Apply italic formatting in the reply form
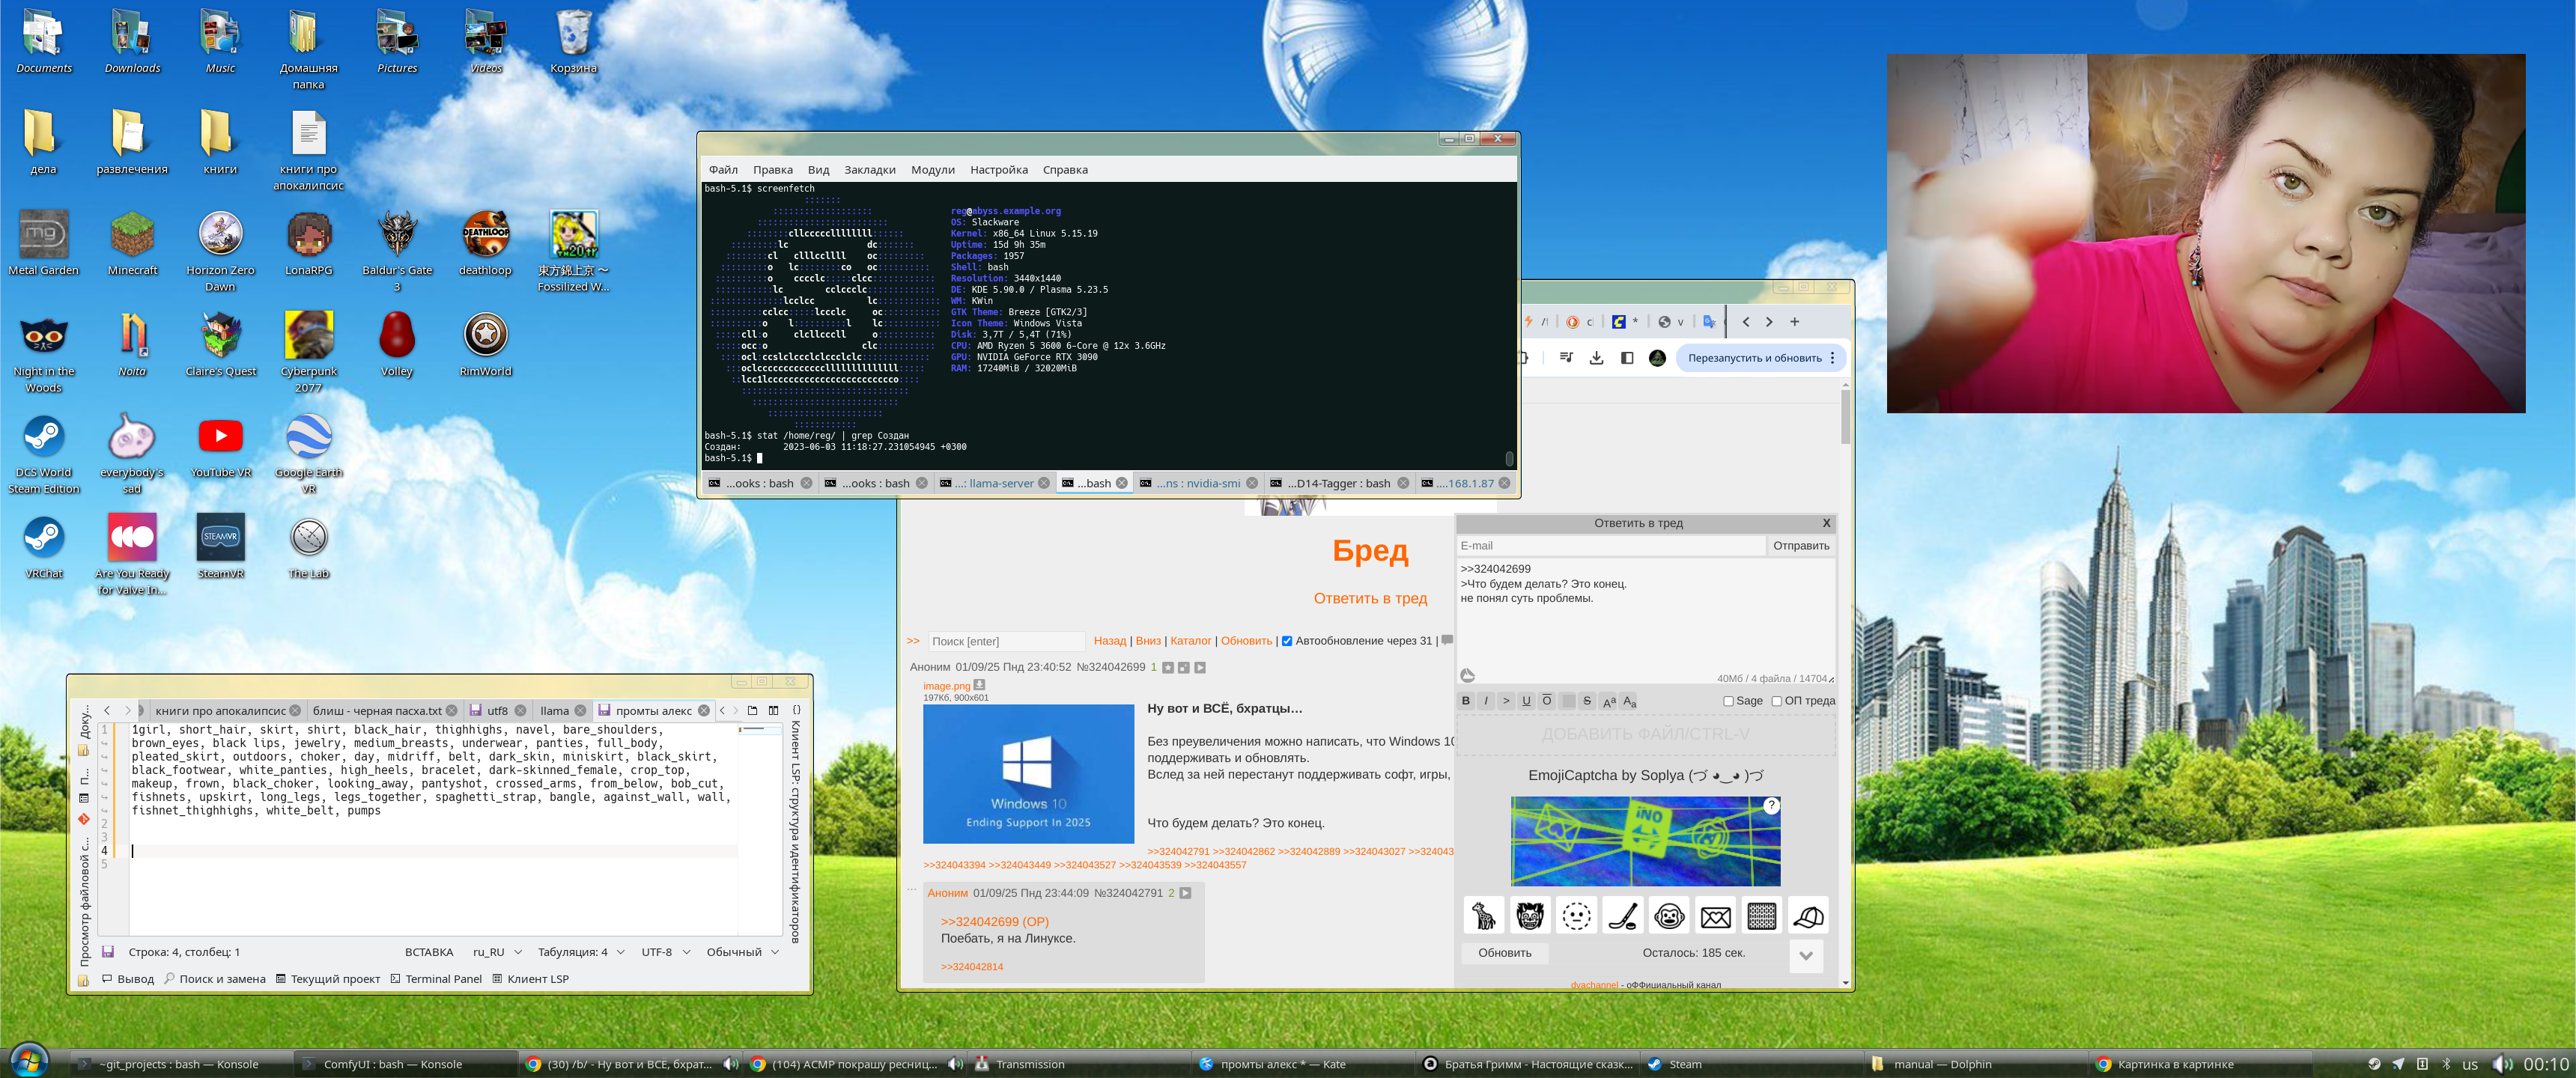 (x=1486, y=700)
